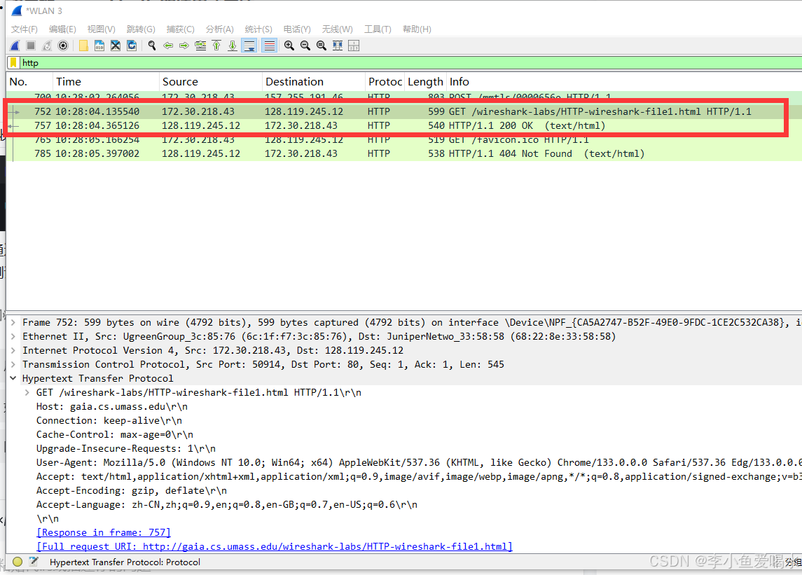Follow the Response in frame 757 link
This screenshot has height=575, width=802.
tap(103, 532)
